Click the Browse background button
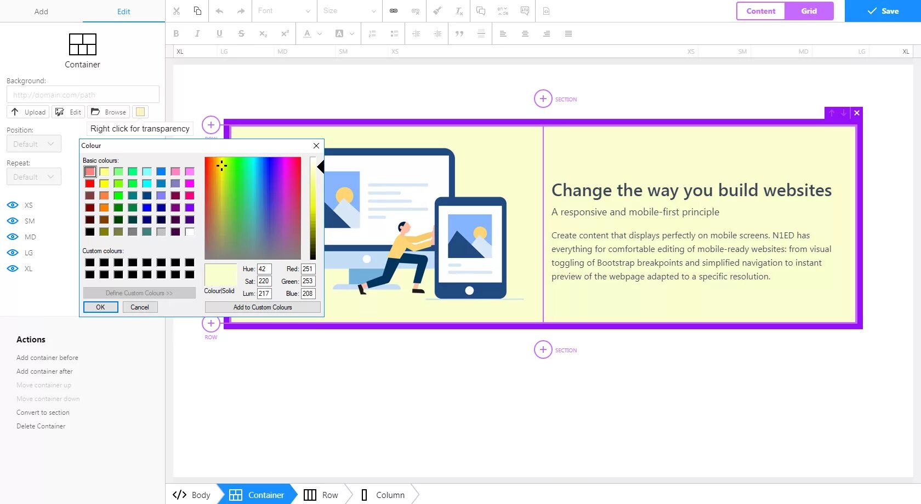921x504 pixels. pyautogui.click(x=109, y=112)
